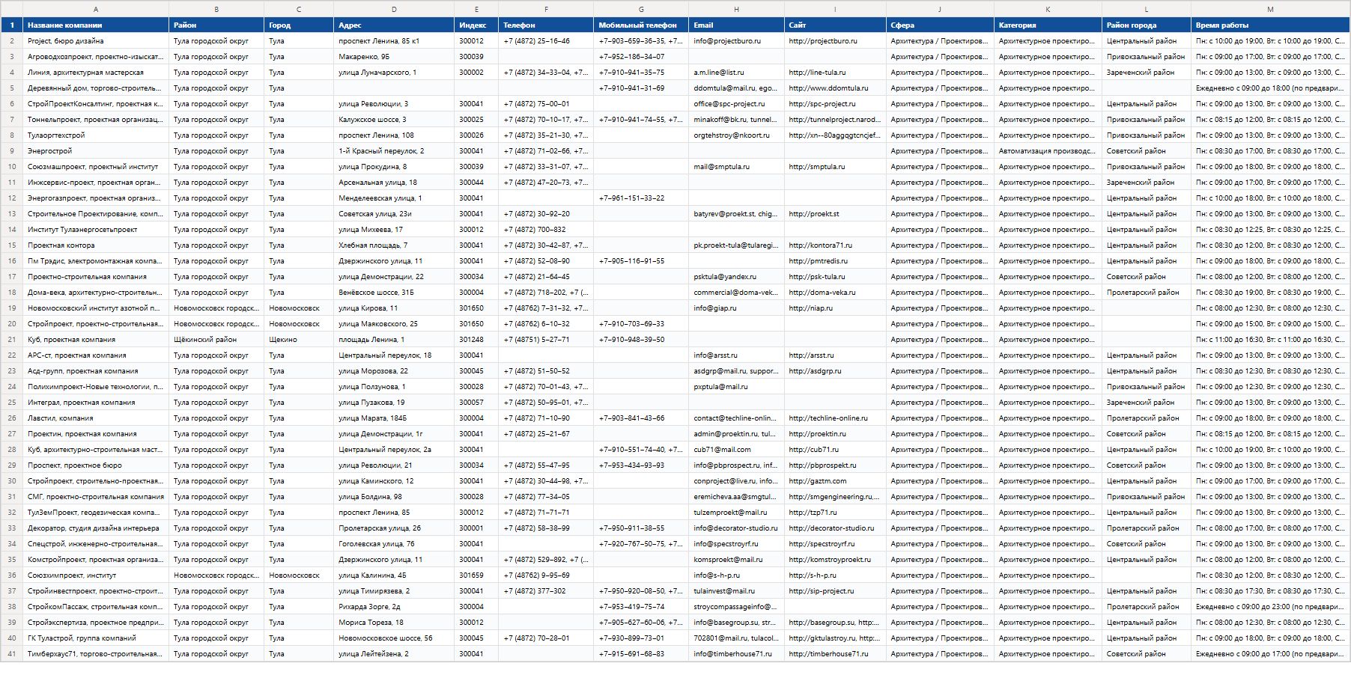Select the office@spc-project.ru email cell
The image size is (1351, 675).
[736, 104]
